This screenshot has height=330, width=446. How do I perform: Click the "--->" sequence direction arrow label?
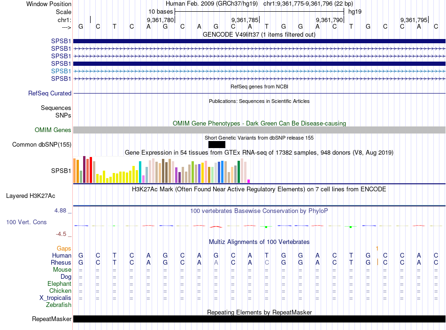(x=66, y=27)
